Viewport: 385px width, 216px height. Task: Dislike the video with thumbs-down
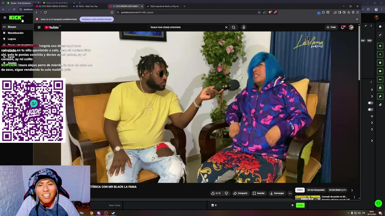click(226, 193)
